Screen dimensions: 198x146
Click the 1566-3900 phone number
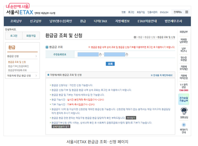(x=184, y=90)
